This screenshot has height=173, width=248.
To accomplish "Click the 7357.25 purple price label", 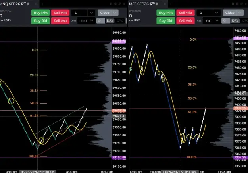I will (240, 158).
